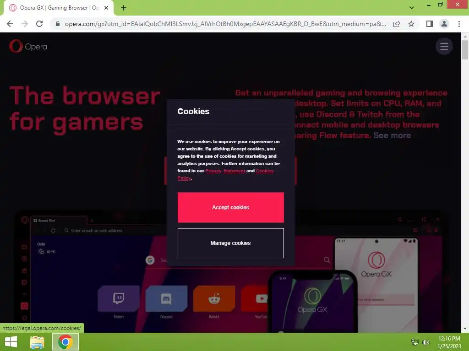
Task: Click the page vertical scrollbar thumb
Action: point(465,49)
